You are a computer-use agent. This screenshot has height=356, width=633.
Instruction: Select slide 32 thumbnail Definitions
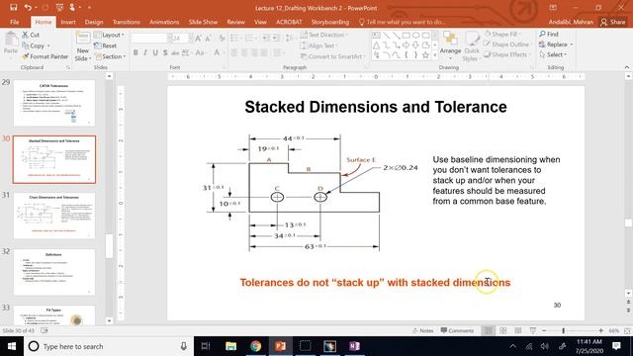pyautogui.click(x=54, y=272)
